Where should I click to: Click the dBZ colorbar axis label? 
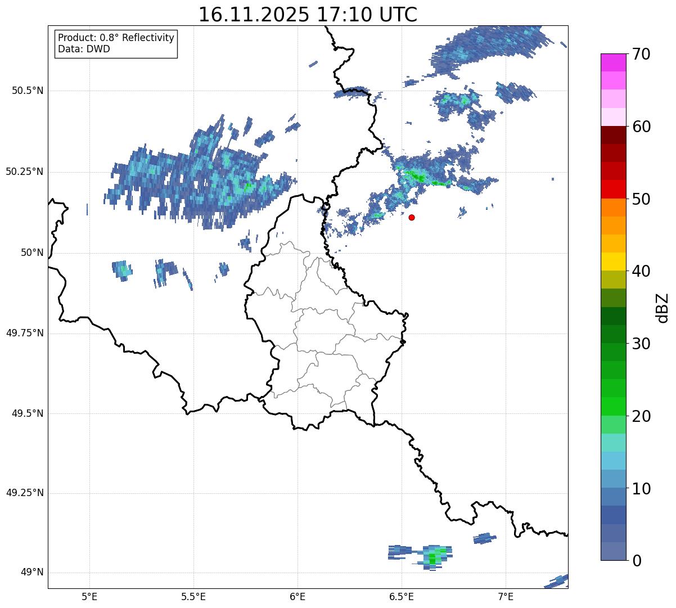[663, 307]
